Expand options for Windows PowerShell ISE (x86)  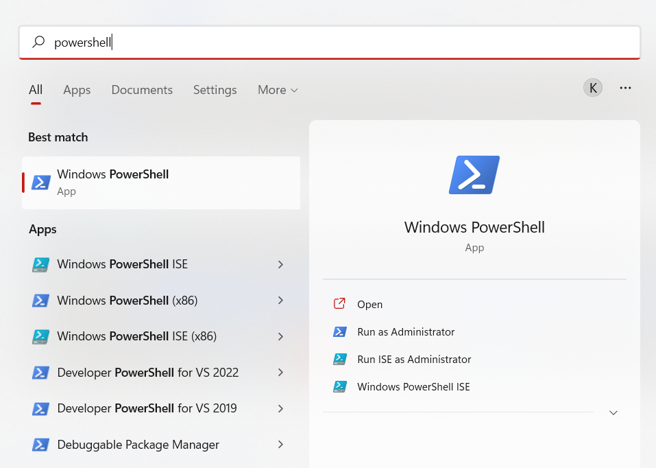[280, 336]
